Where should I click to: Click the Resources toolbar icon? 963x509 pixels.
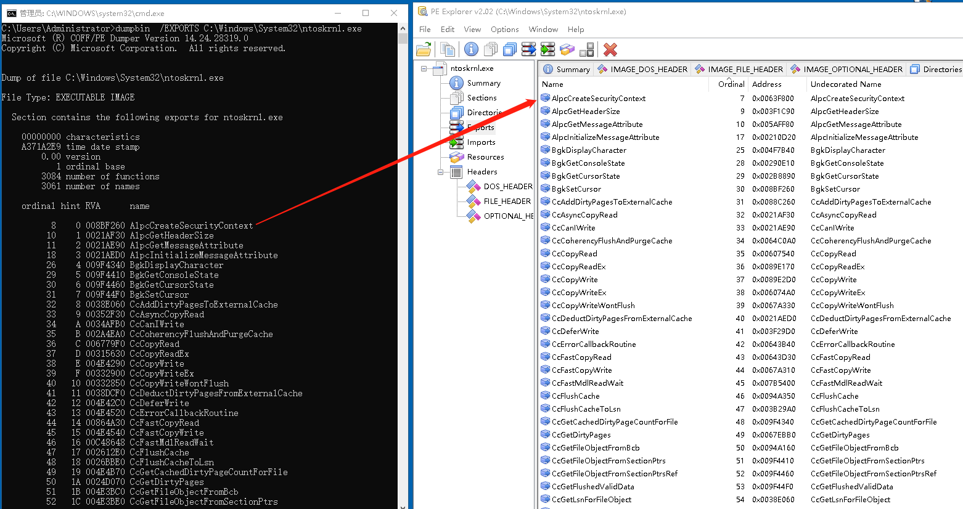coord(567,49)
